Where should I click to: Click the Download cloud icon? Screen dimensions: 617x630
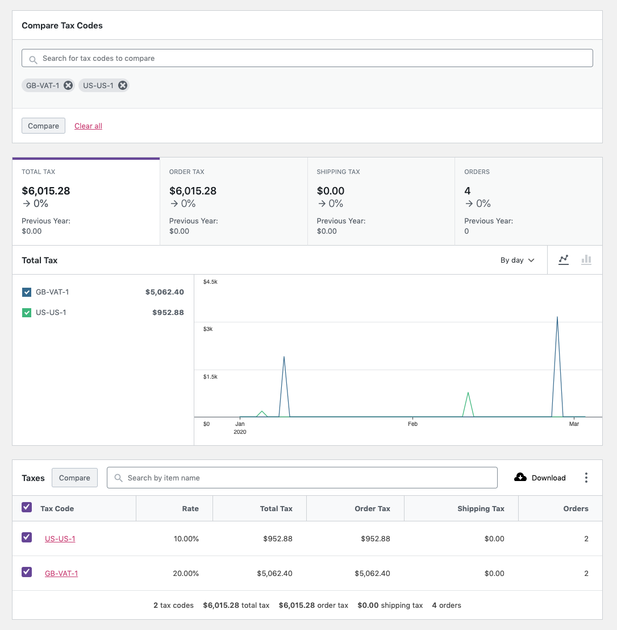[x=520, y=477]
